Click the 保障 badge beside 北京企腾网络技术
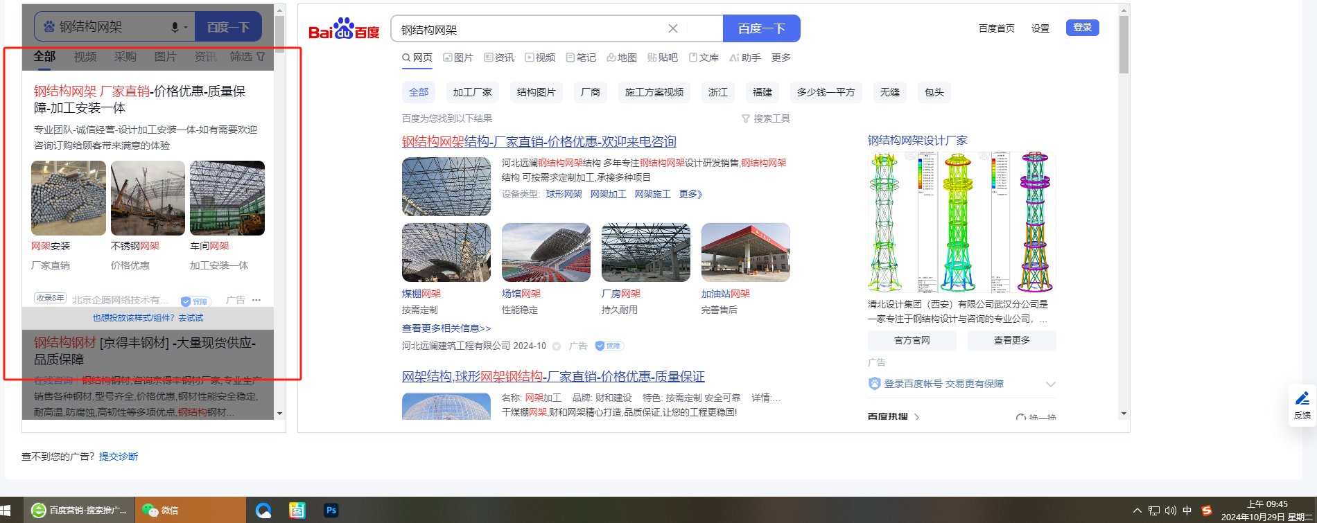1317x523 pixels. (195, 301)
